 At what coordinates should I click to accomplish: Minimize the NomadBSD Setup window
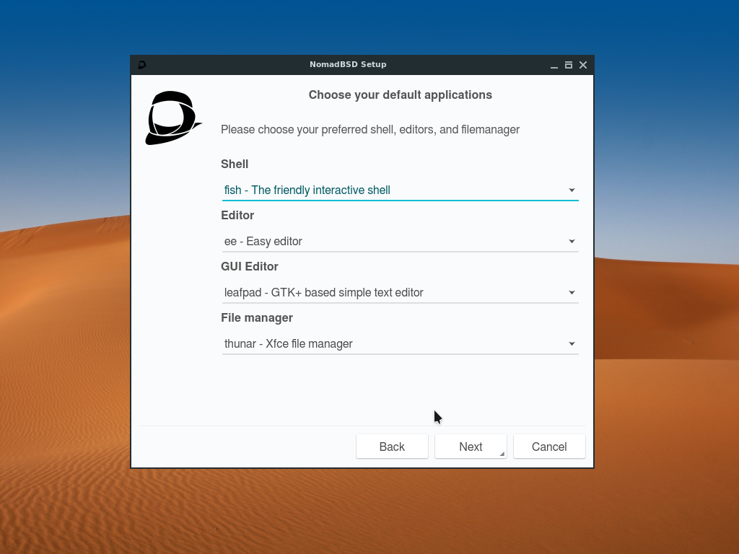tap(554, 65)
